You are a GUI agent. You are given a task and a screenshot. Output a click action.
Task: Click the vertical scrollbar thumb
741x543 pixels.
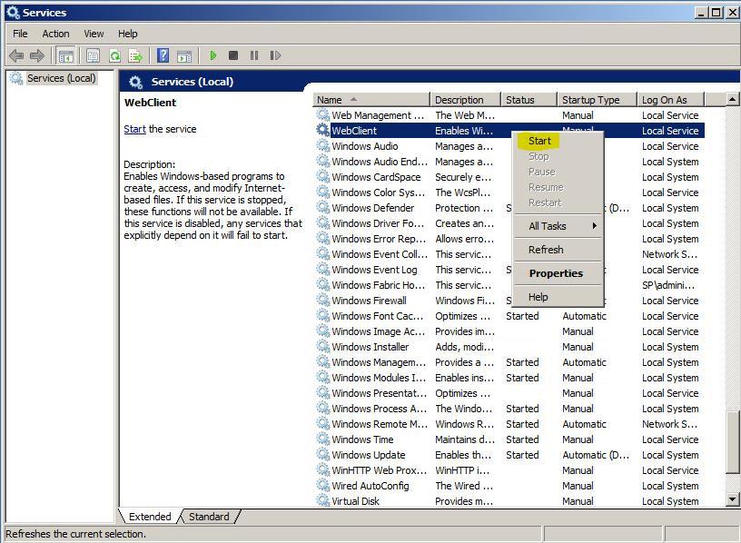(732, 442)
